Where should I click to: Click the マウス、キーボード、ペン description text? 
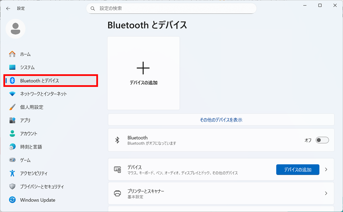[x=183, y=173]
